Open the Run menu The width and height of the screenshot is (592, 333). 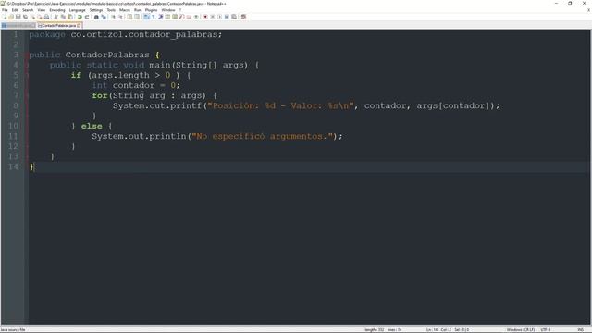[138, 10]
